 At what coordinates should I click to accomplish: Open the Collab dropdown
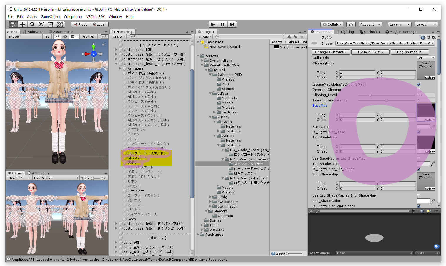pos(332,24)
